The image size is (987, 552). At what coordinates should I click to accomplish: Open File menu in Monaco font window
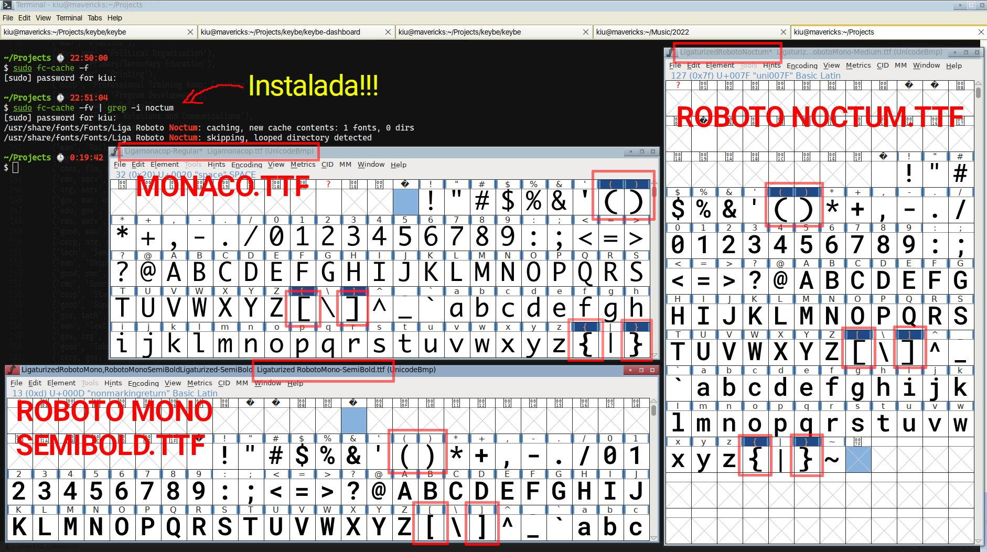click(x=120, y=165)
